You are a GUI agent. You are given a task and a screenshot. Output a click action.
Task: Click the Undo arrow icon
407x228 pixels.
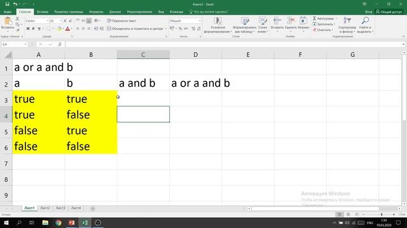click(15, 4)
